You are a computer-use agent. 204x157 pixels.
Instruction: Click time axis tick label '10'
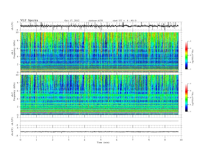point(181,140)
